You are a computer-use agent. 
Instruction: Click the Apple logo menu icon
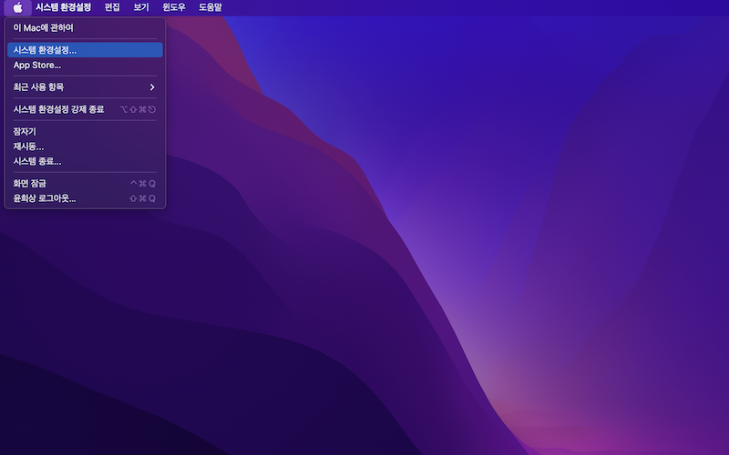(17, 7)
